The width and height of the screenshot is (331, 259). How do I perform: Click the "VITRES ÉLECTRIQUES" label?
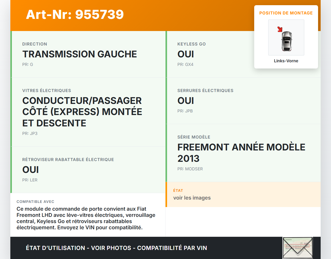coord(47,90)
